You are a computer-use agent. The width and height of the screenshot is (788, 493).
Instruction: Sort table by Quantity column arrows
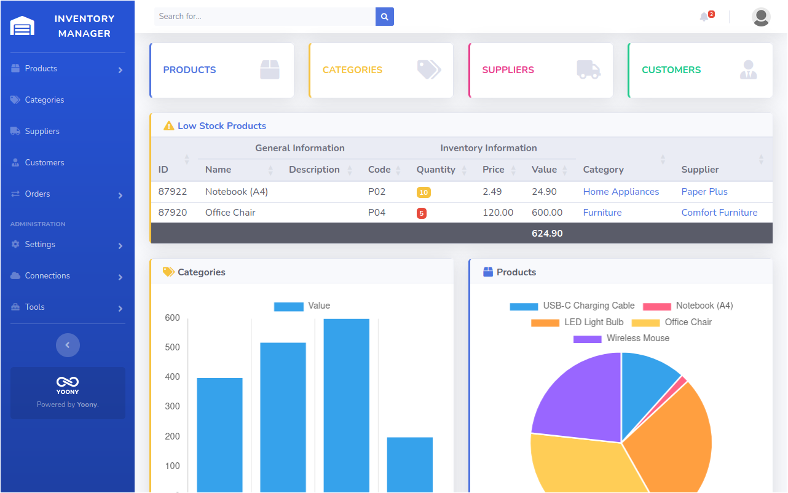(x=464, y=170)
